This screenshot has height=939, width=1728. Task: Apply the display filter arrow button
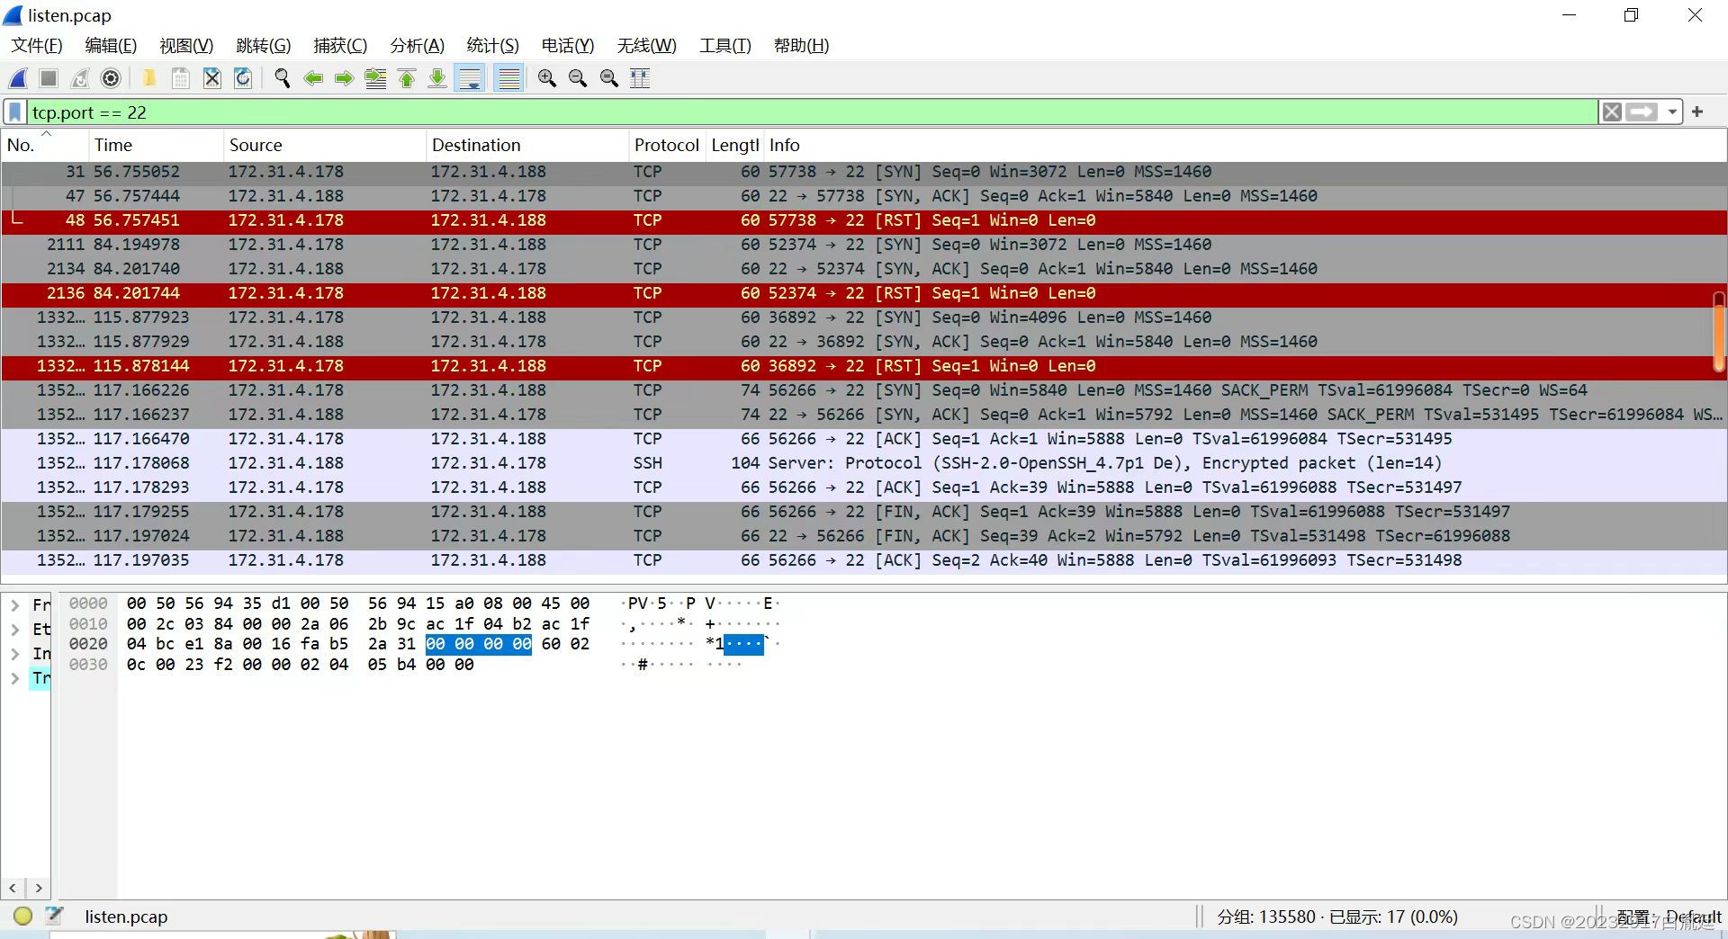coord(1642,112)
